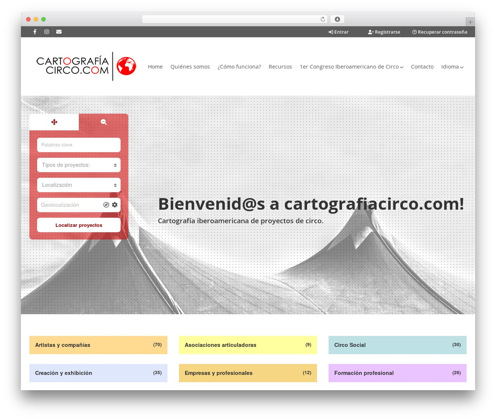Viewport: 496px width, 420px height.
Task: Click Recuperar contraseña link
Action: click(439, 32)
